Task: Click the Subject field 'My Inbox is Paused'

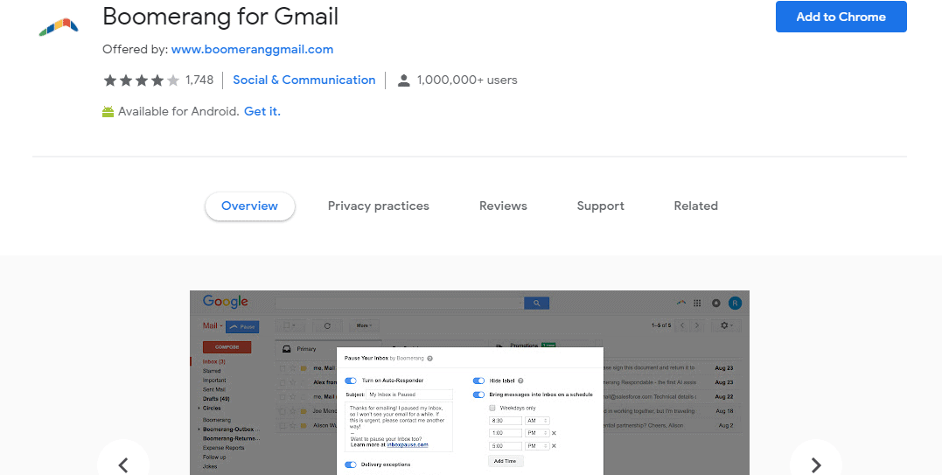Action: click(409, 395)
